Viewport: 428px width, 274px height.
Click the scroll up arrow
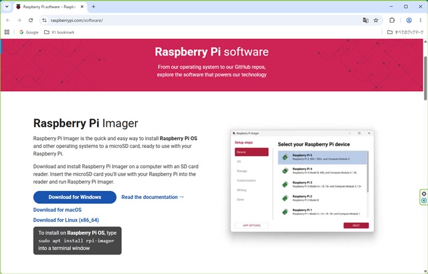click(425, 42)
